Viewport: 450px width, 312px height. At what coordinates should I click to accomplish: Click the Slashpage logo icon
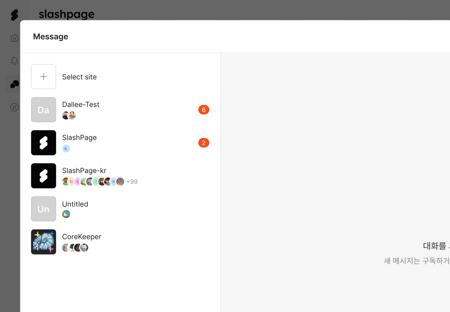tap(15, 15)
